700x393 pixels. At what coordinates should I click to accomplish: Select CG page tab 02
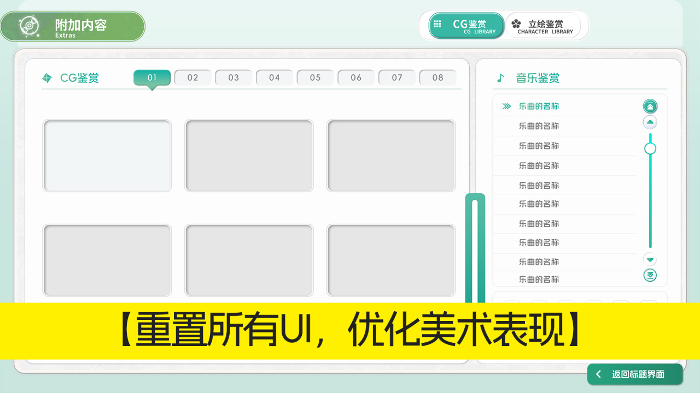coord(193,78)
